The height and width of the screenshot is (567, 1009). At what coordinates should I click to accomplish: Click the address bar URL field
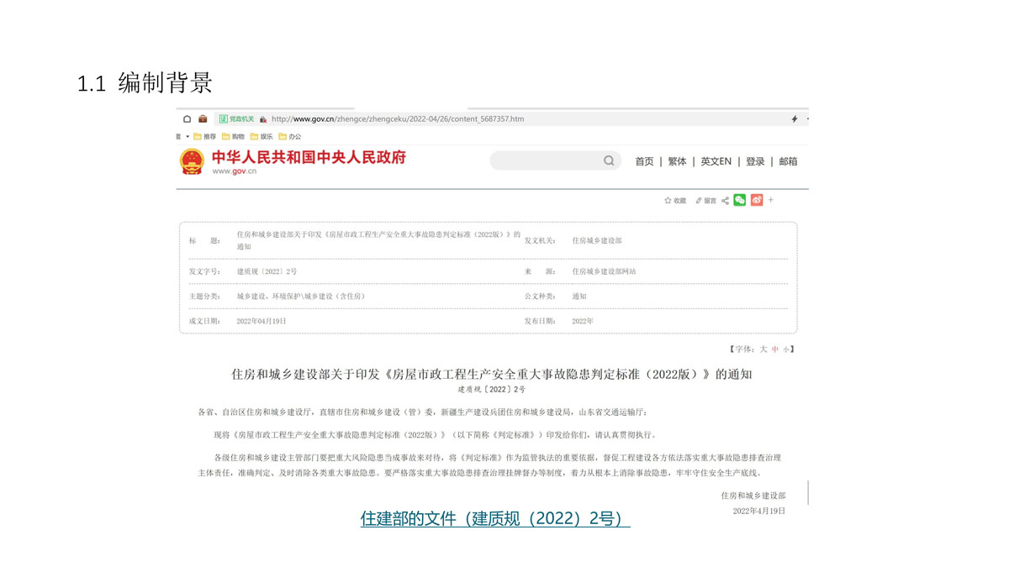pos(398,119)
